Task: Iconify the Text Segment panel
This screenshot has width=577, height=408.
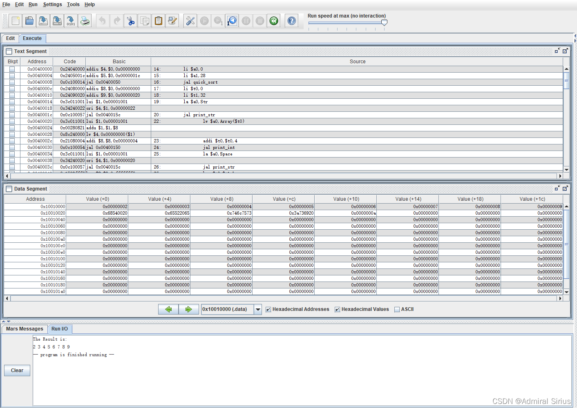Action: 557,51
